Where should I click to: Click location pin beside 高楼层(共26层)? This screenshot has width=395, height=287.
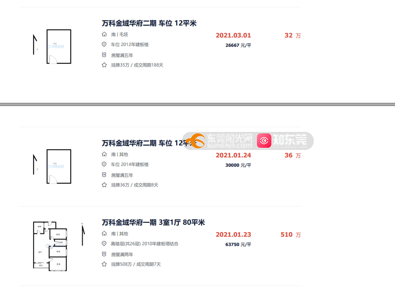coord(104,243)
